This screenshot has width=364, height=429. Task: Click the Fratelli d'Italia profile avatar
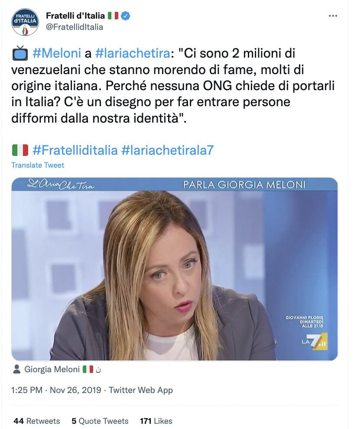click(x=25, y=22)
